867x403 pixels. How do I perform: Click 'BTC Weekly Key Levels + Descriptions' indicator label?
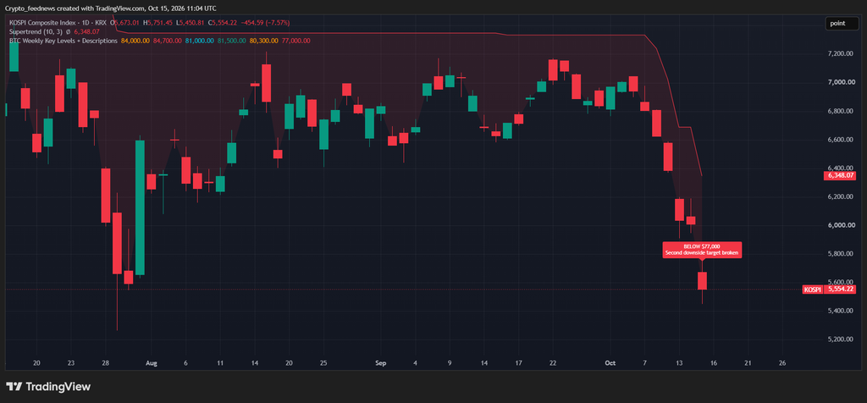(63, 41)
